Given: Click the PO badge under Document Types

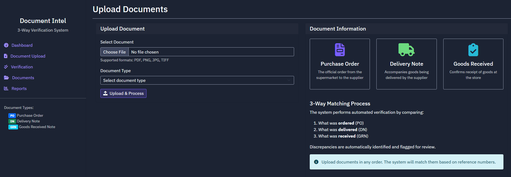Looking at the screenshot, I should point(12,116).
